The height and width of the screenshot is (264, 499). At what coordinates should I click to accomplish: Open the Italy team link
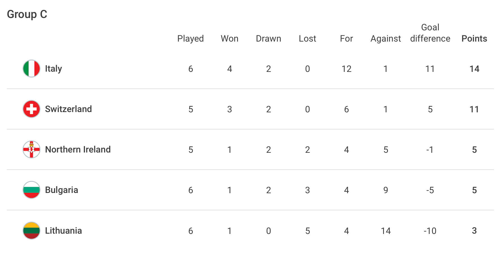[53, 69]
